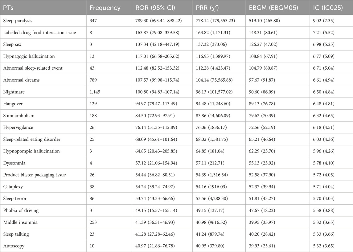Viewport: 353px width, 252px height.
Task: Select ROR value '100.80 (94.83–107.14)'
Action: tap(157, 92)
